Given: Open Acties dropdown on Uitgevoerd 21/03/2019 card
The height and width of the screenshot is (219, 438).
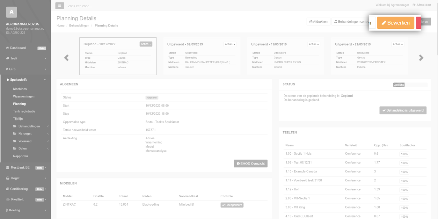Looking at the screenshot, I should pos(398,44).
